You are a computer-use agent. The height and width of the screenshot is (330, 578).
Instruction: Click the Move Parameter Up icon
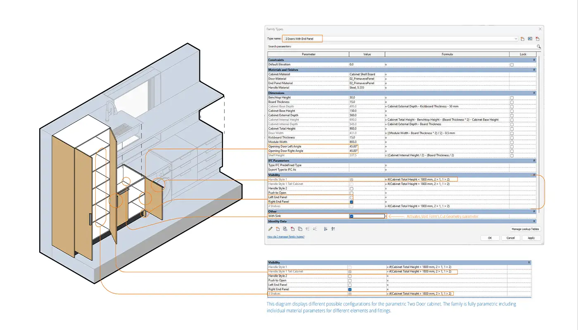[x=308, y=229]
